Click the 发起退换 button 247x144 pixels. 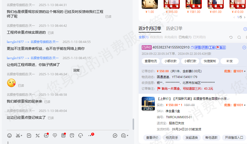[191, 137]
